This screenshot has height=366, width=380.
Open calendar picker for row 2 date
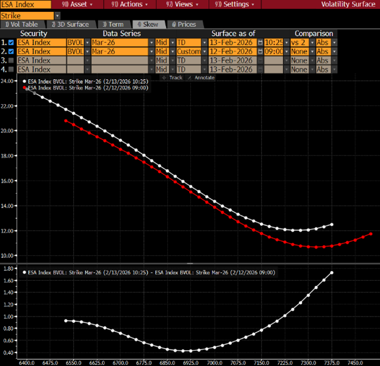tap(260, 52)
